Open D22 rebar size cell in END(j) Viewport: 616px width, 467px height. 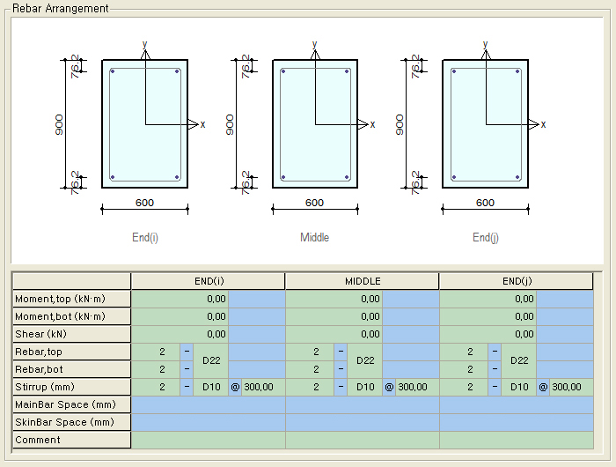[519, 360]
